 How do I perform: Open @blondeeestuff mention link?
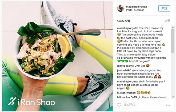[x=145, y=48]
